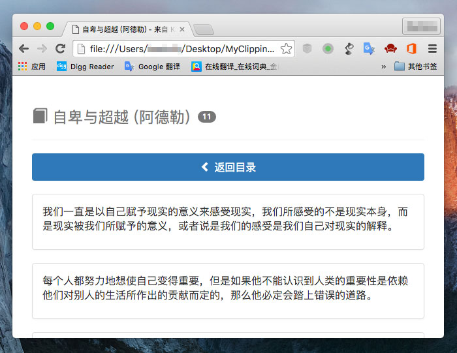Click the Office extension icon
This screenshot has width=457, height=353.
point(411,49)
